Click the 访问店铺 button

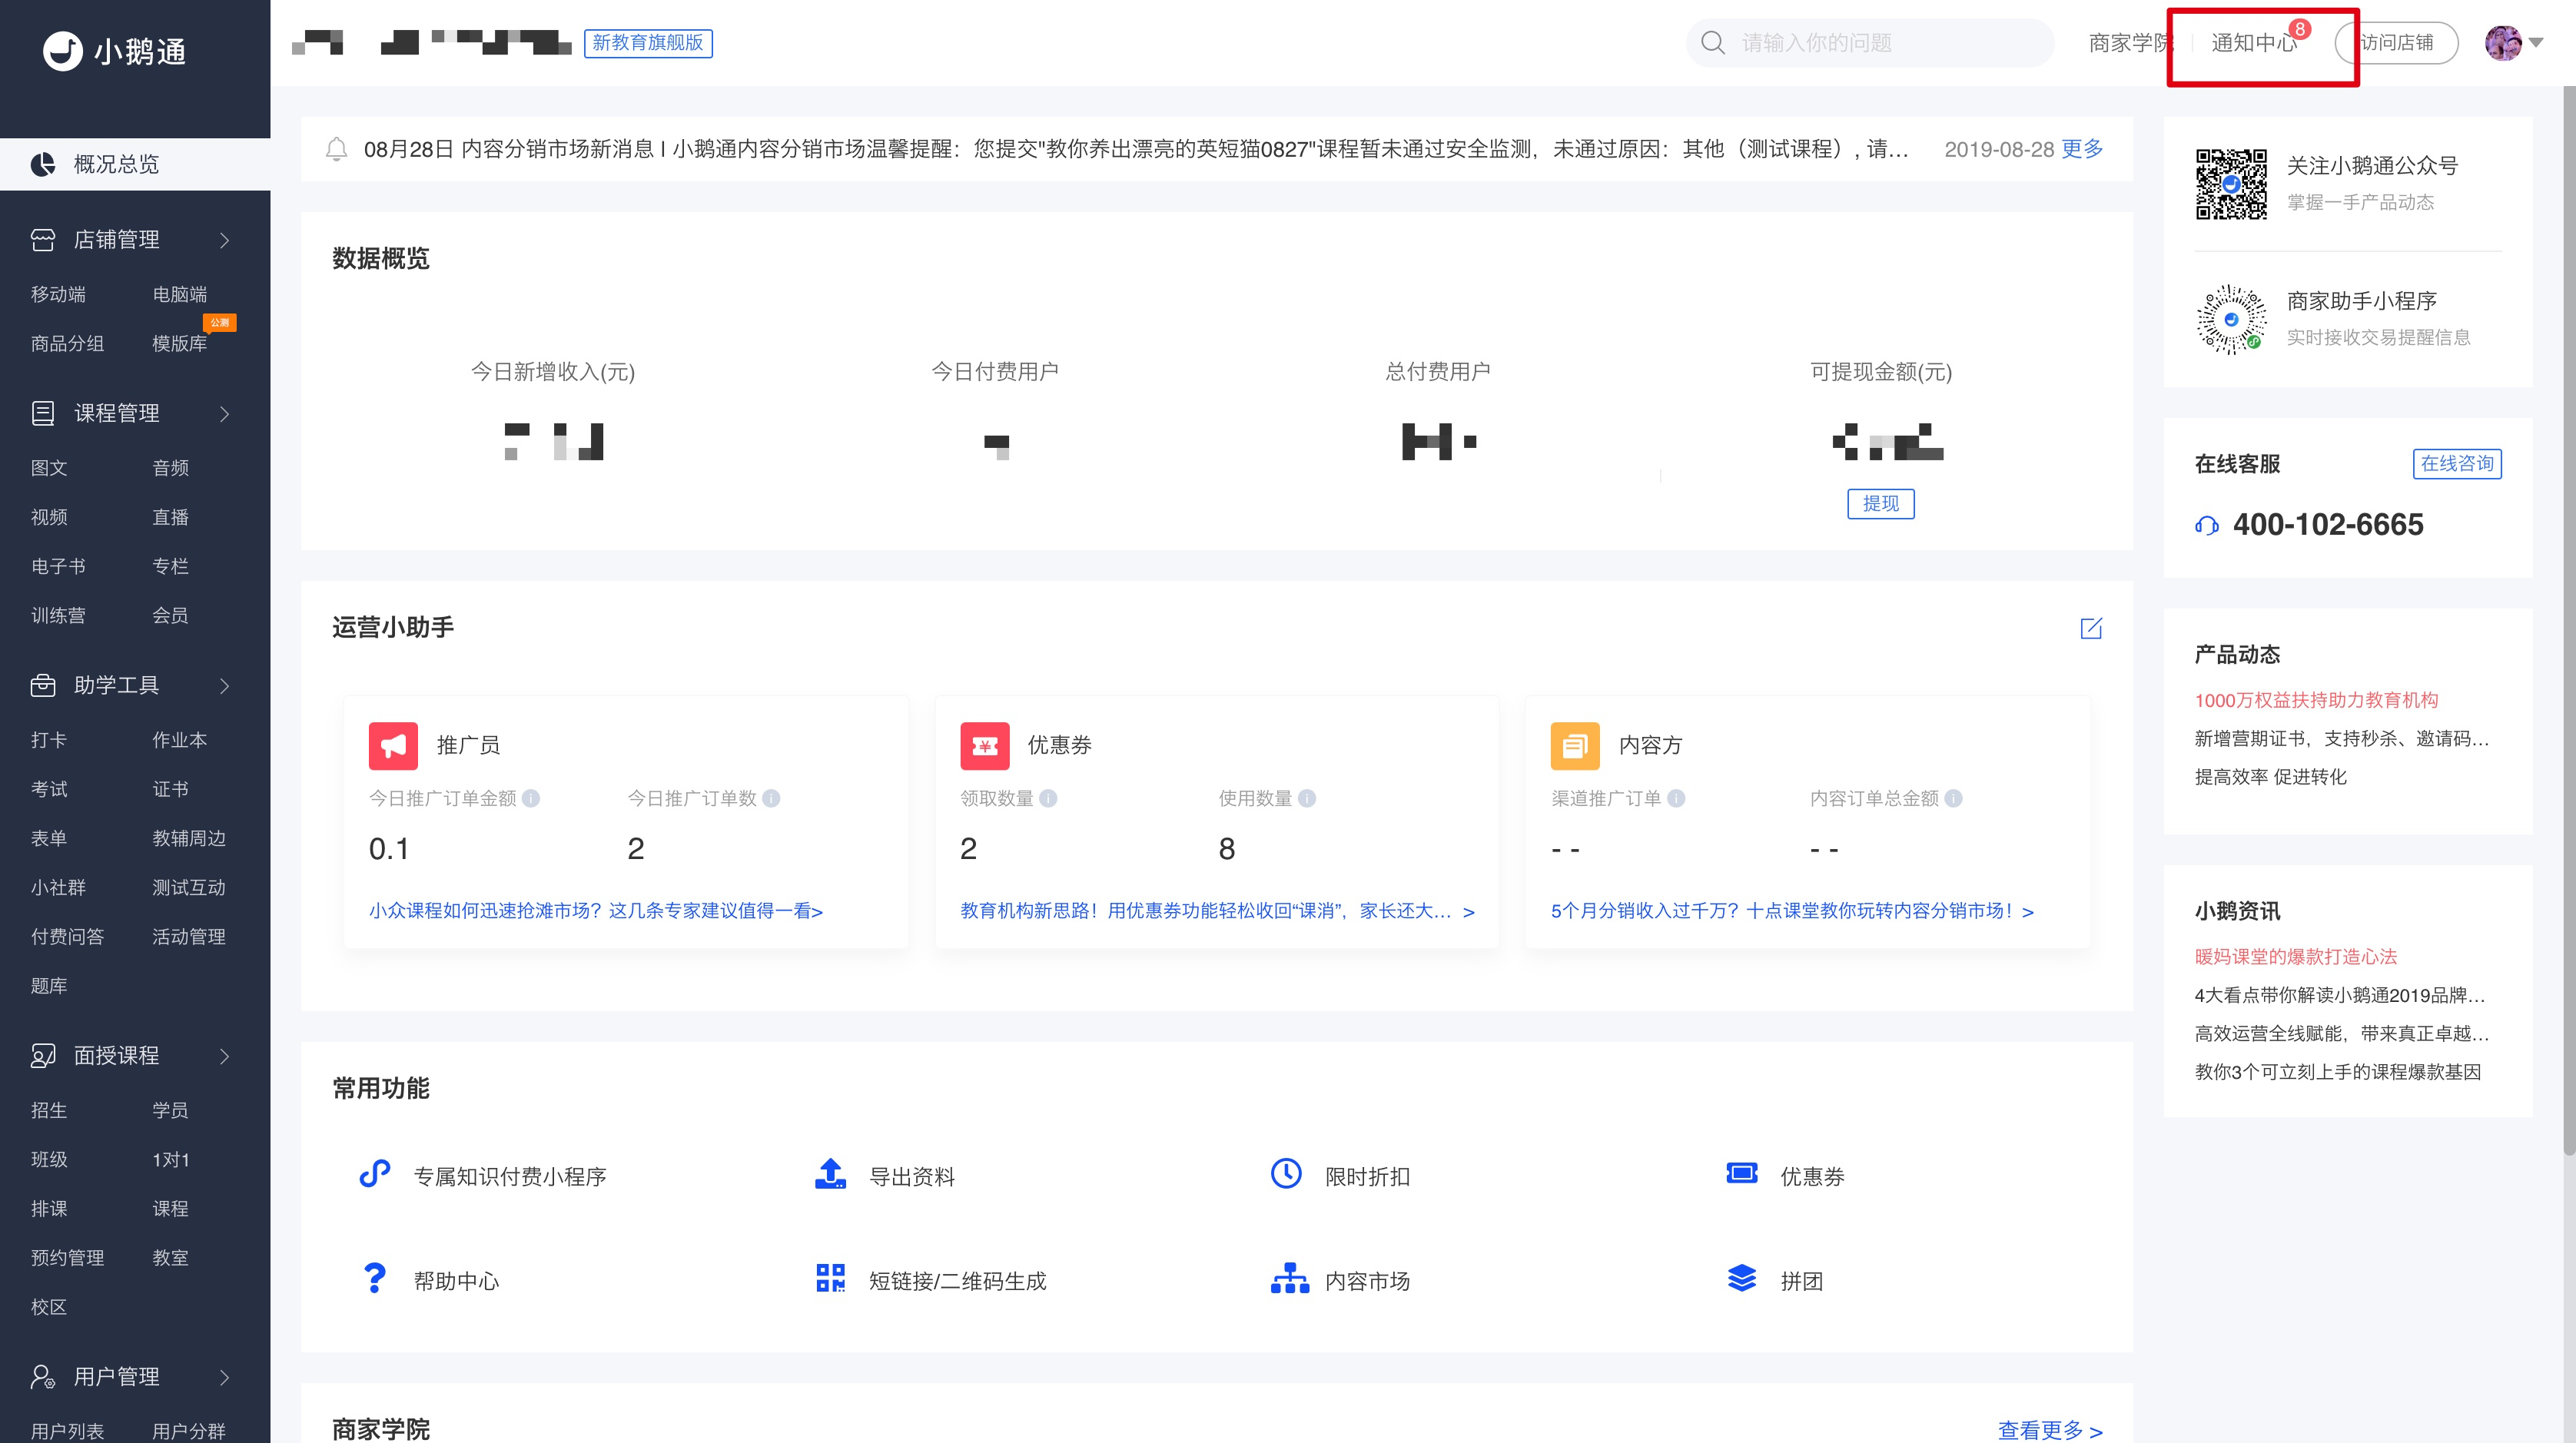tap(2396, 43)
